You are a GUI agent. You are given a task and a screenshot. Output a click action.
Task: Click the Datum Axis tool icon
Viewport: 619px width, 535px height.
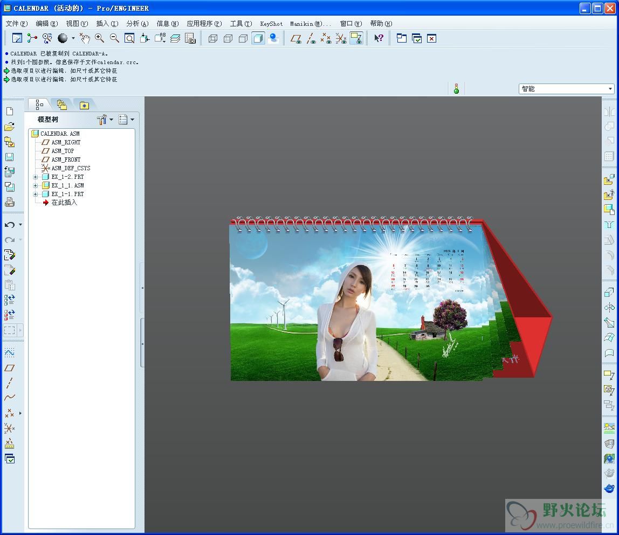click(x=10, y=383)
